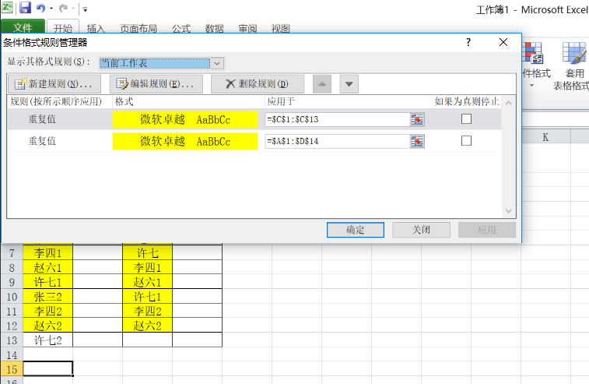The width and height of the screenshot is (589, 384).
Task: Switch to the 公式 ribbon tab
Action: pos(181,28)
